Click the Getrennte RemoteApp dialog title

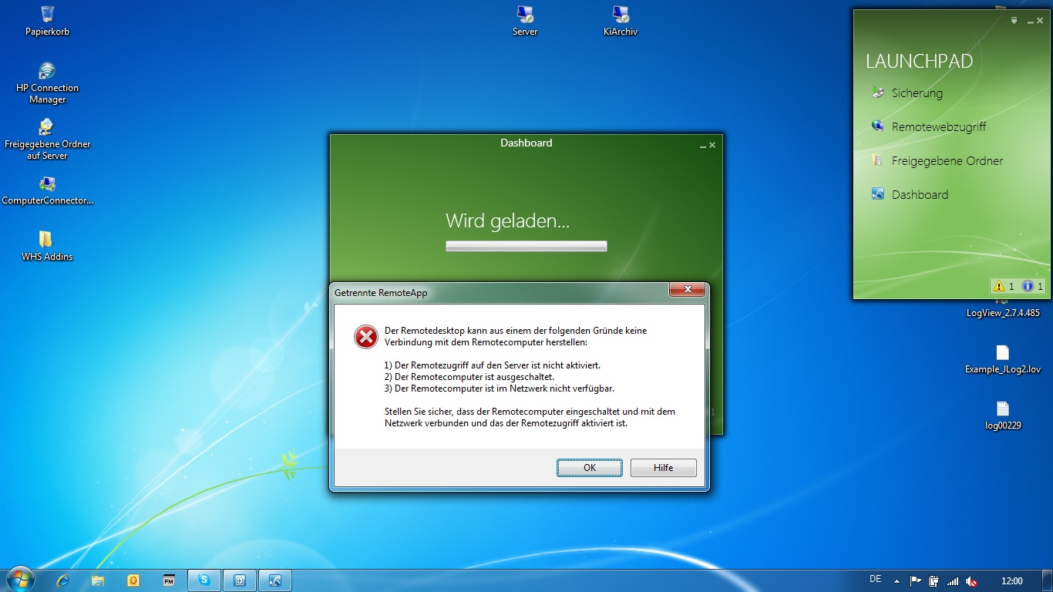coord(381,293)
